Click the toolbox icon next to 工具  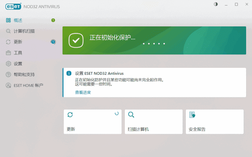(x=8, y=53)
